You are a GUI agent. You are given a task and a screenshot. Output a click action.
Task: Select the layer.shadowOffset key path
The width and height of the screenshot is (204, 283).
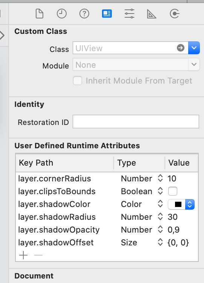56,243
